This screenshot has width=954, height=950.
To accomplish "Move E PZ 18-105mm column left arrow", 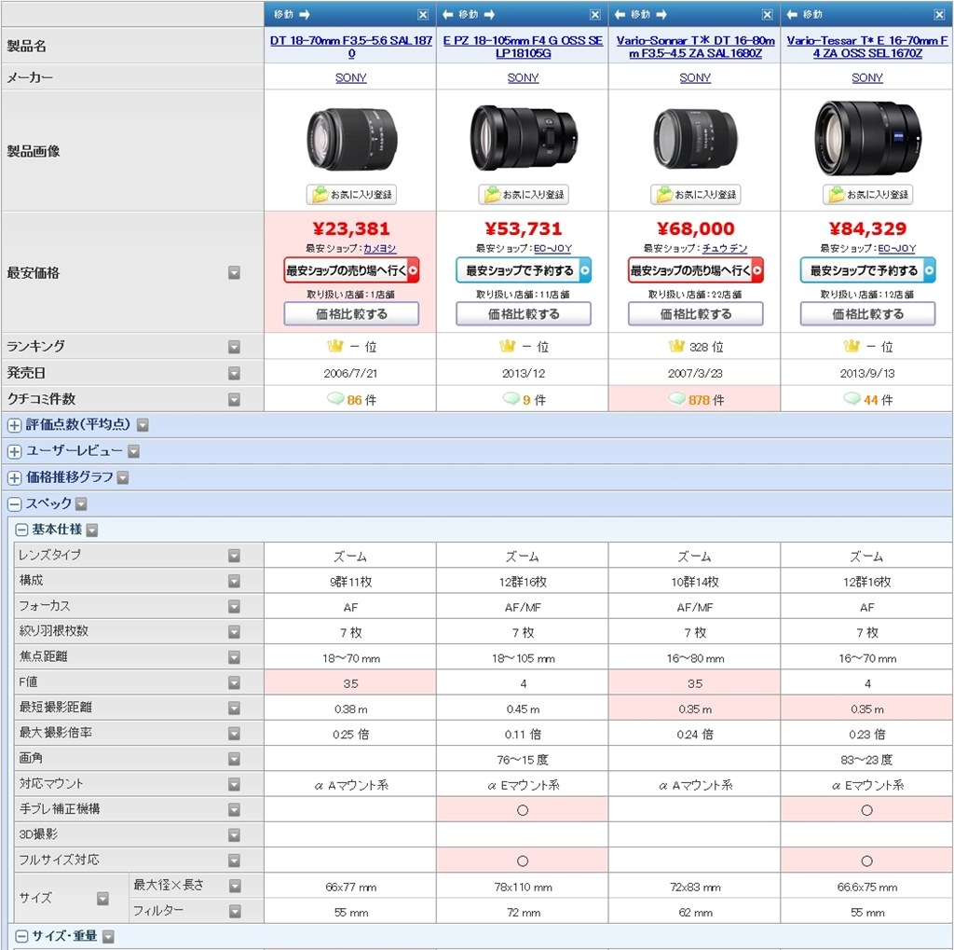I will (x=448, y=15).
